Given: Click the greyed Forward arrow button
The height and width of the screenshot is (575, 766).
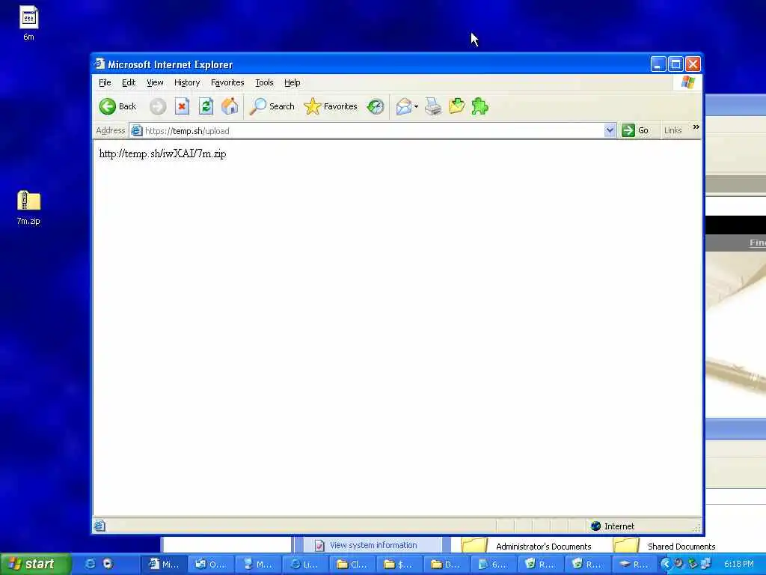Looking at the screenshot, I should tap(158, 106).
